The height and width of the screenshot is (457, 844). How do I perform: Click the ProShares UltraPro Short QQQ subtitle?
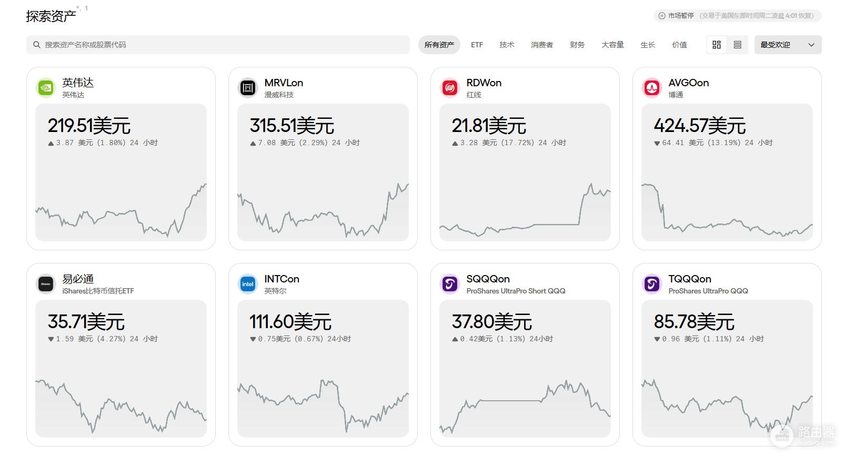[516, 291]
